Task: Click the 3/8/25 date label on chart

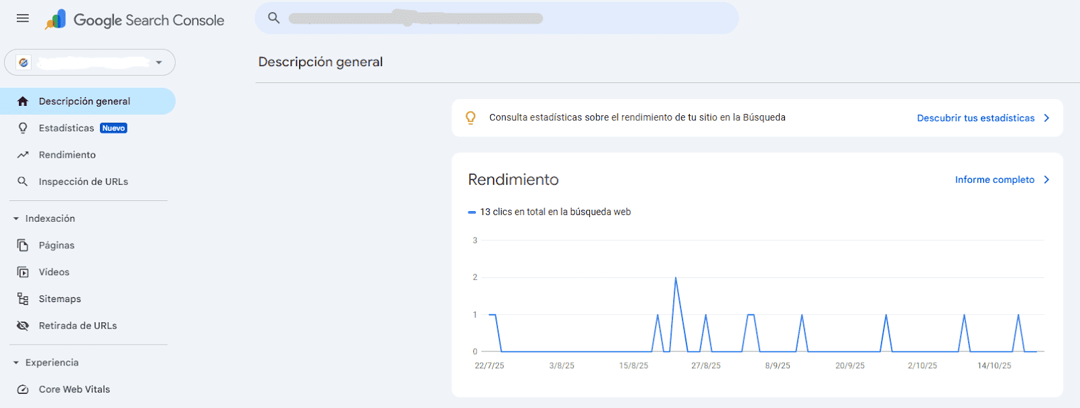Action: click(x=562, y=366)
